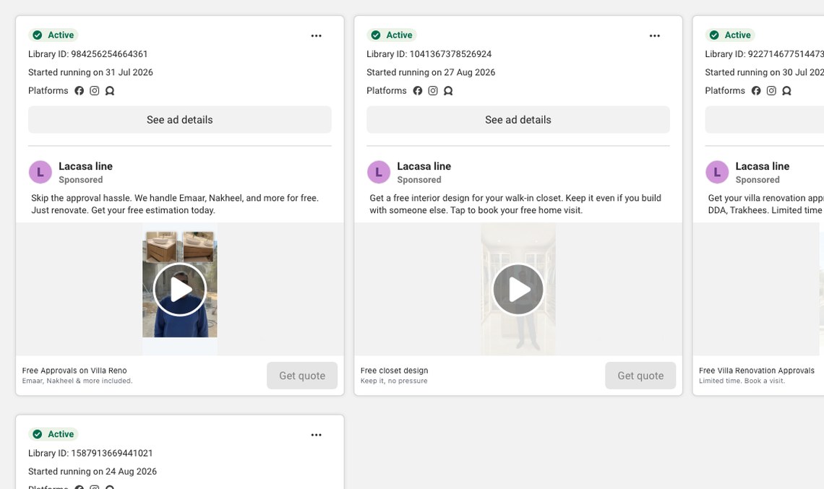The image size is (824, 489).
Task: Open Lacasa line page name on Villa Reno ad
Action: pyautogui.click(x=86, y=167)
